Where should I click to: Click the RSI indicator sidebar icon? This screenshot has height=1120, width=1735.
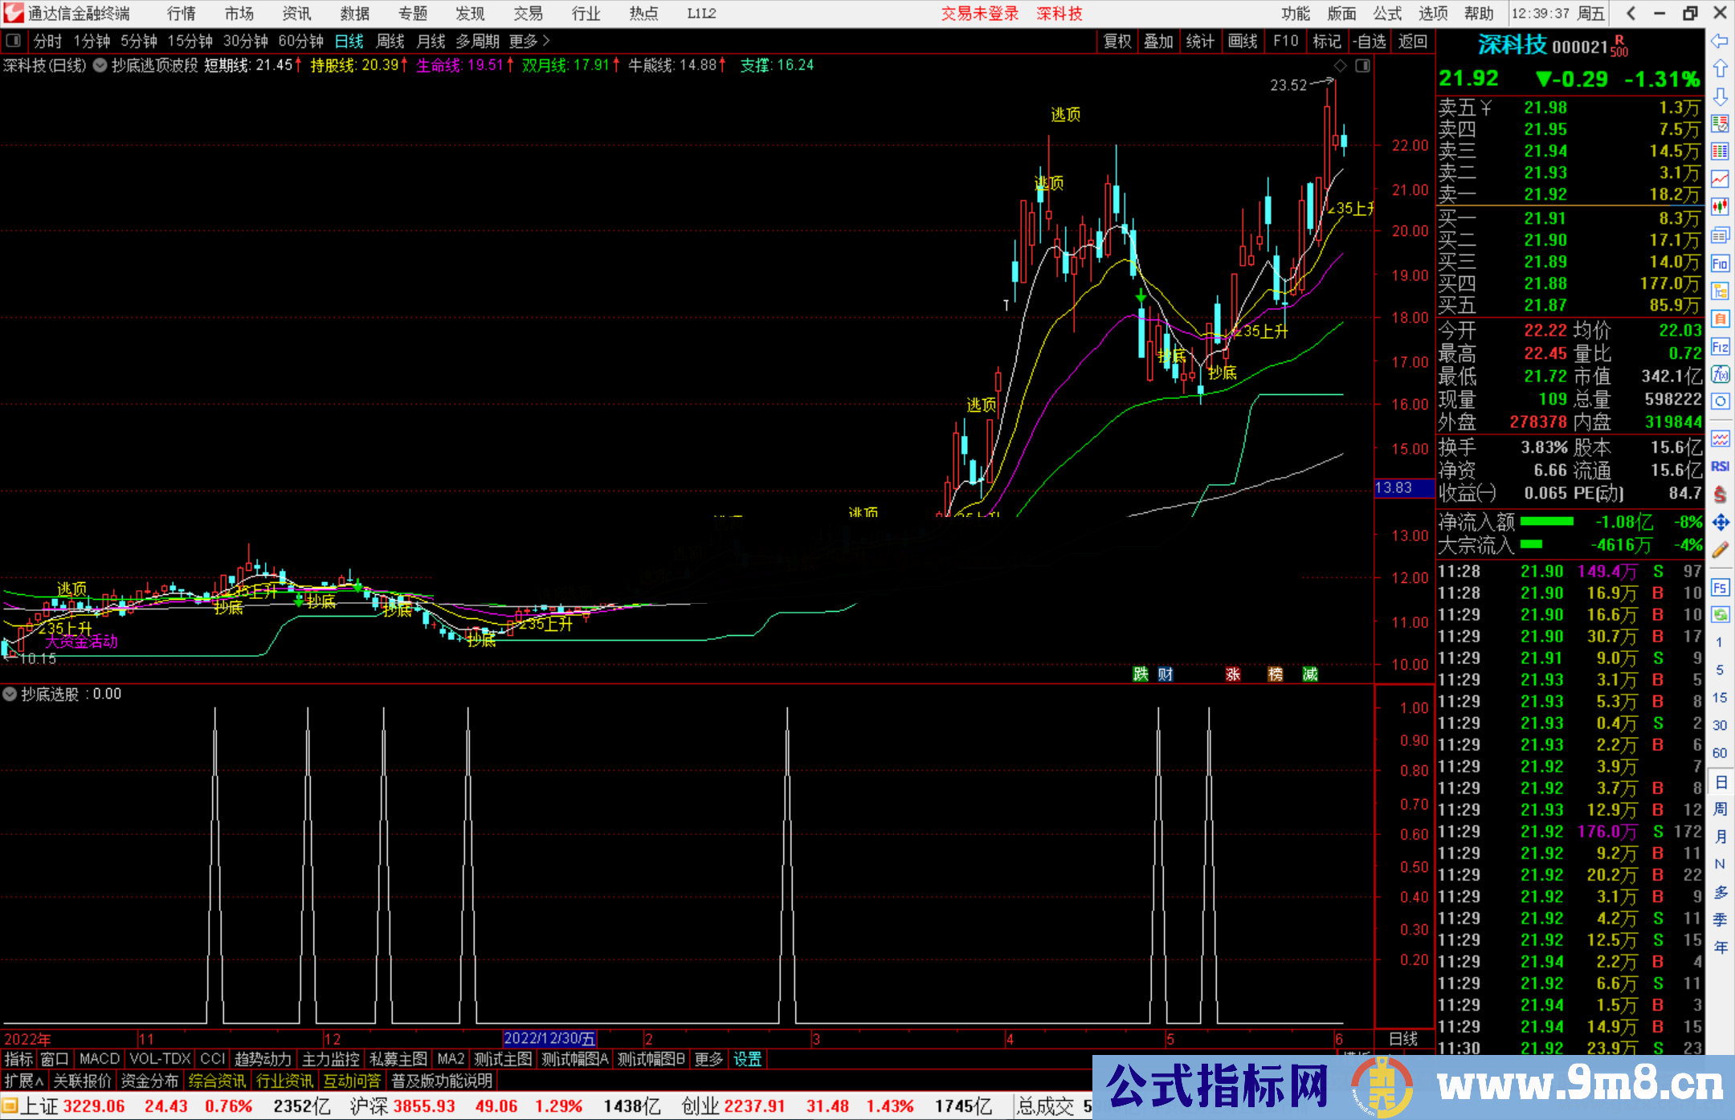pos(1719,466)
